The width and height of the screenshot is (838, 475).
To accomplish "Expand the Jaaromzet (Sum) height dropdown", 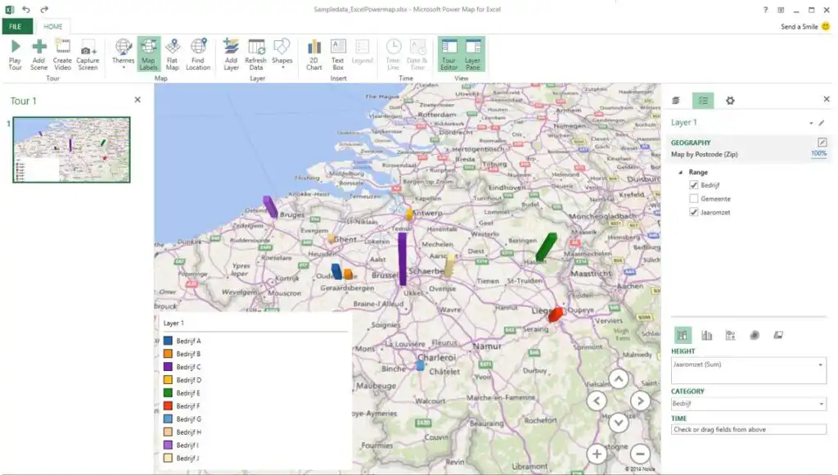I will 820,365.
